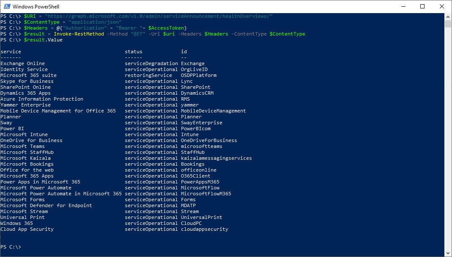Click the PowerShell icon in title bar

point(7,6)
